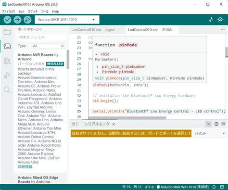
Task: Click the editor horizontal scrollbar
Action: (x=127, y=118)
